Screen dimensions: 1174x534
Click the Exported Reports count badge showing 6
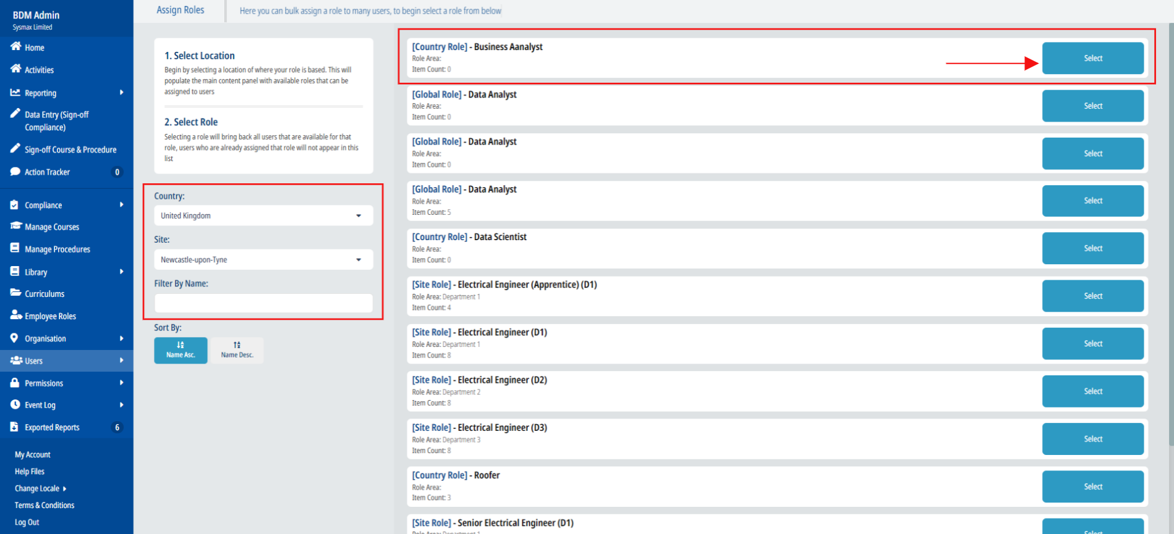click(117, 427)
